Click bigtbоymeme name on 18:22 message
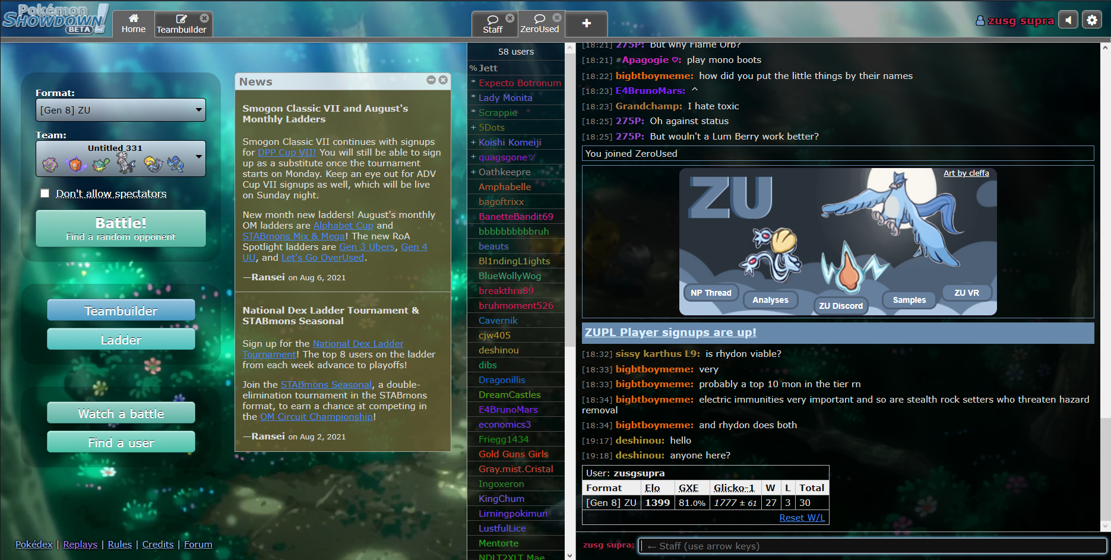Viewport: 1111px width, 560px height. (x=654, y=75)
